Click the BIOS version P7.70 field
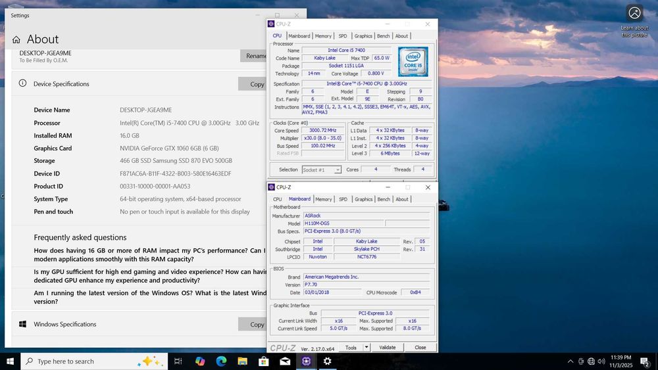658x370 pixels. (367, 285)
